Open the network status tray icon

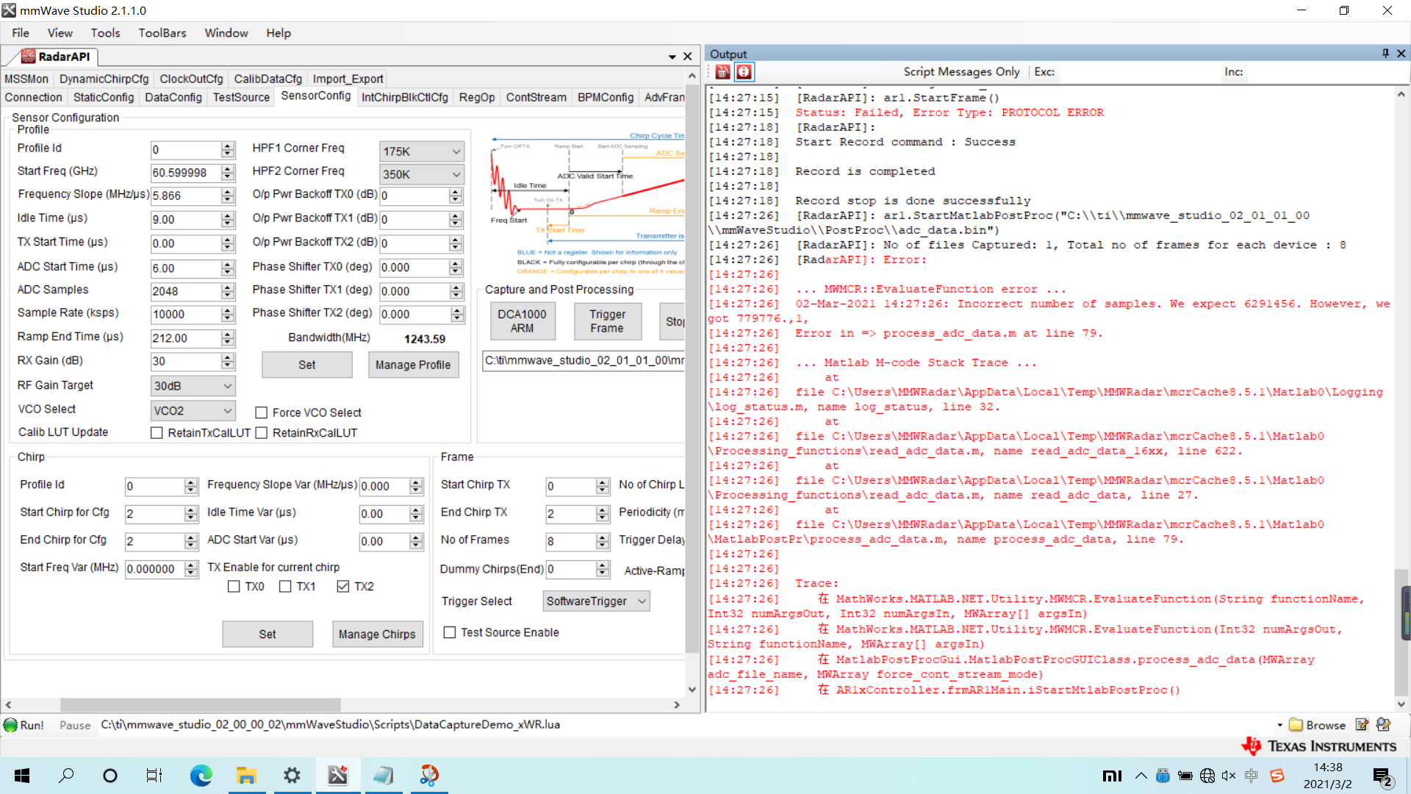coord(1207,776)
